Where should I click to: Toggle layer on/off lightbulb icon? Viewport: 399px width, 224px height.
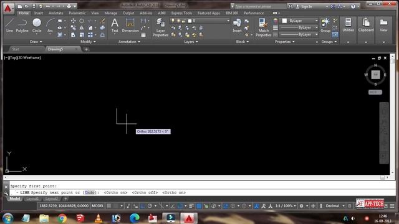173,21
